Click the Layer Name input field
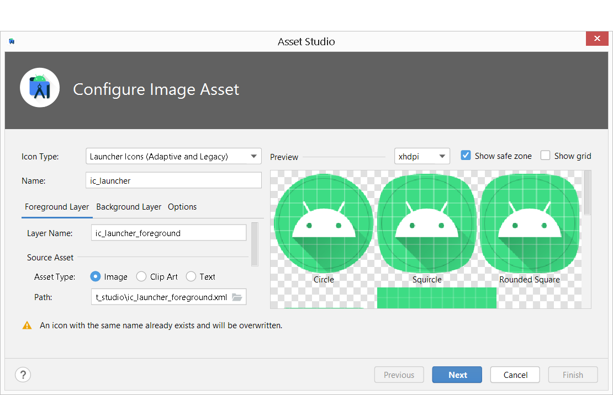Image resolution: width=613 pixels, height=395 pixels. pyautogui.click(x=168, y=233)
